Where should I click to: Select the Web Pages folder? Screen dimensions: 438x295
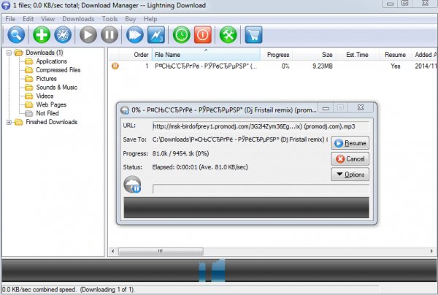51,104
